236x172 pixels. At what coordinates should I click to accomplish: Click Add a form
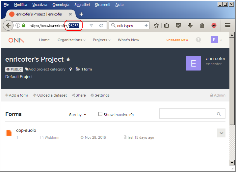point(16,95)
